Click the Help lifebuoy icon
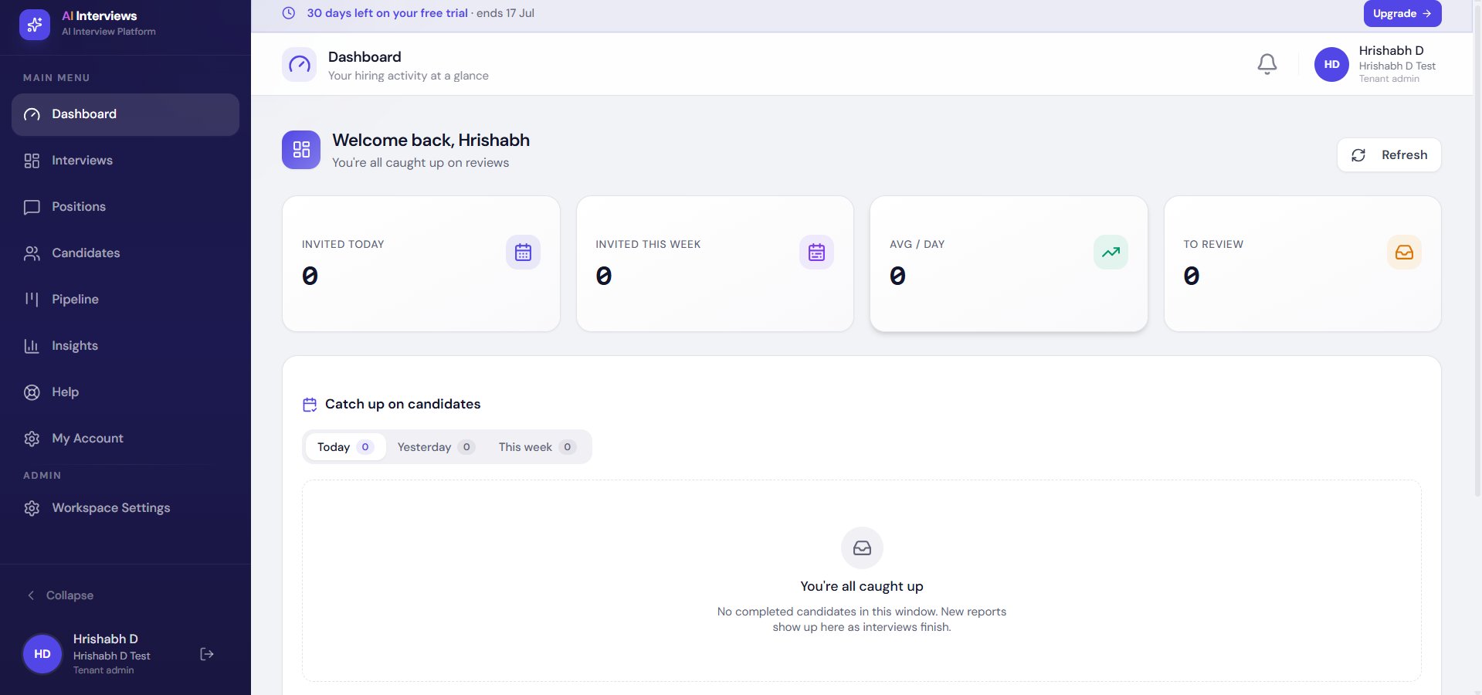Image resolution: width=1482 pixels, height=695 pixels. [32, 392]
